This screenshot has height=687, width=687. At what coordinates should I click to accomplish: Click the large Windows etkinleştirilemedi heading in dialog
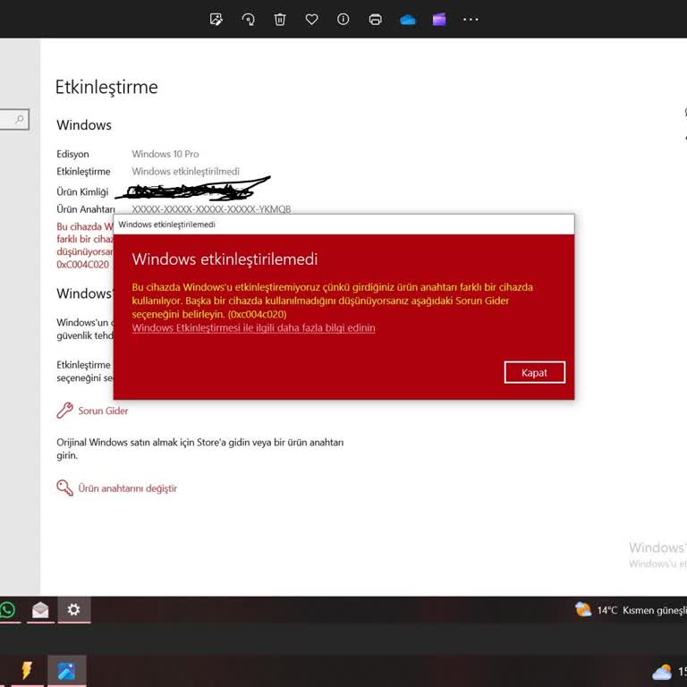tap(225, 259)
